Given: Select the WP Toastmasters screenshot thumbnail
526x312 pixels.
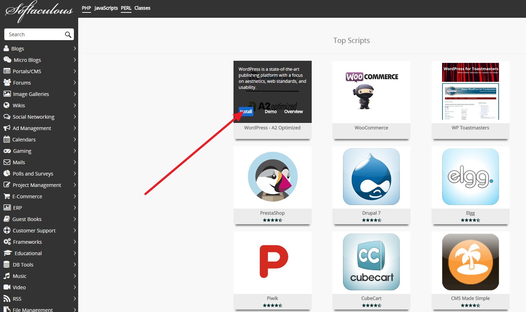Looking at the screenshot, I should 471,92.
